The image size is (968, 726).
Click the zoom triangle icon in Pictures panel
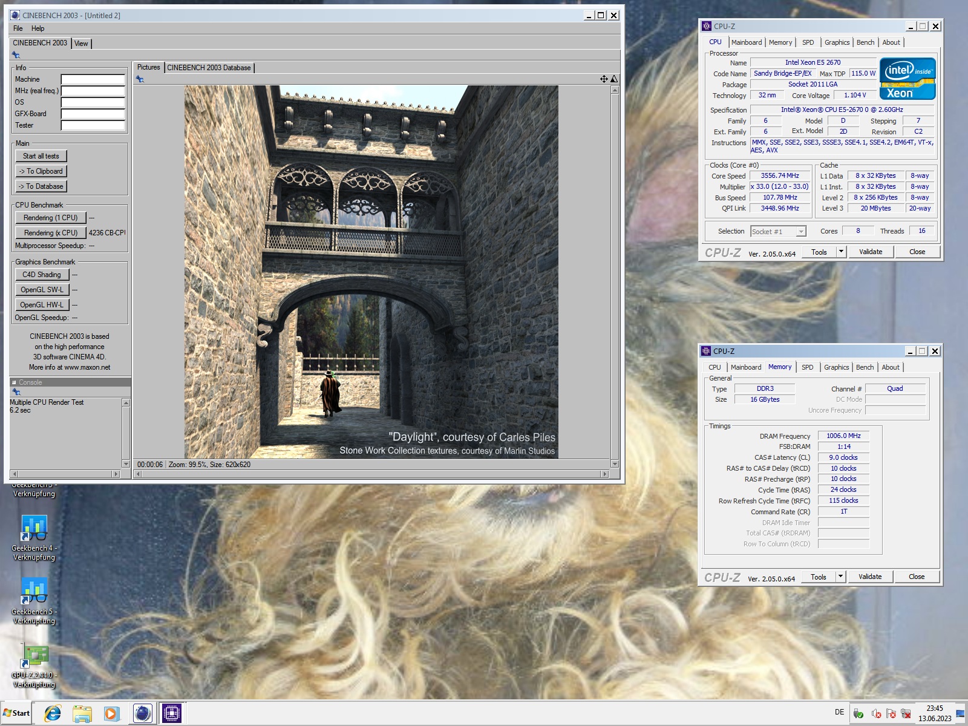click(613, 79)
